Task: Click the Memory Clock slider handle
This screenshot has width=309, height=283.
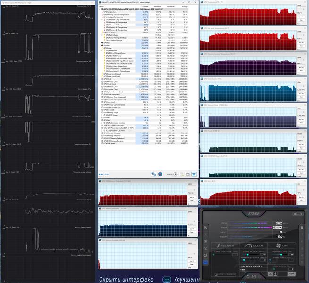Action: 244,260
